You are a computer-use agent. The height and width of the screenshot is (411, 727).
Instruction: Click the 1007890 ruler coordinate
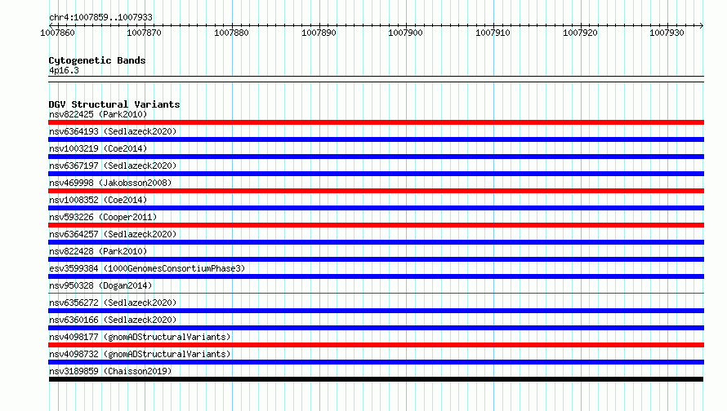[319, 33]
